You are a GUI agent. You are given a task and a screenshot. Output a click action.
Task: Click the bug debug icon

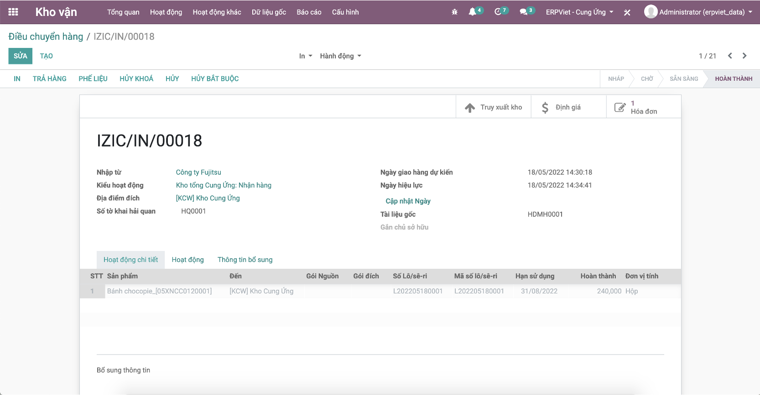(454, 12)
